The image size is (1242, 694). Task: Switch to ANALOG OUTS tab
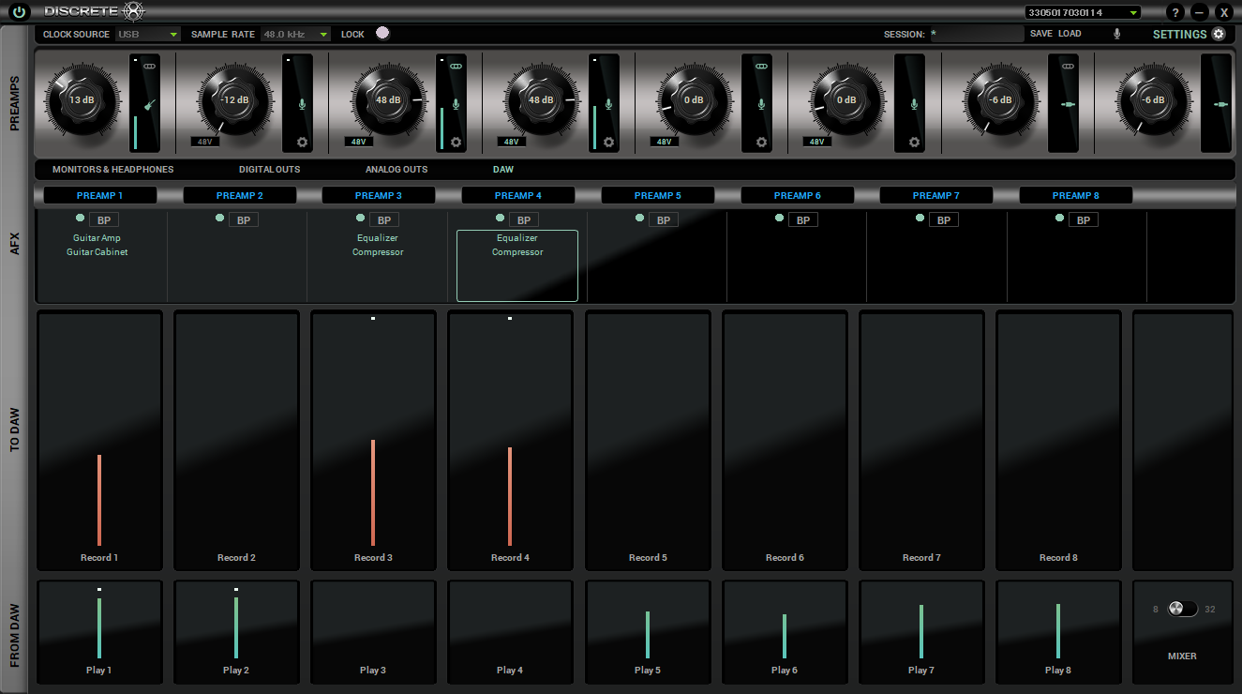[397, 170]
